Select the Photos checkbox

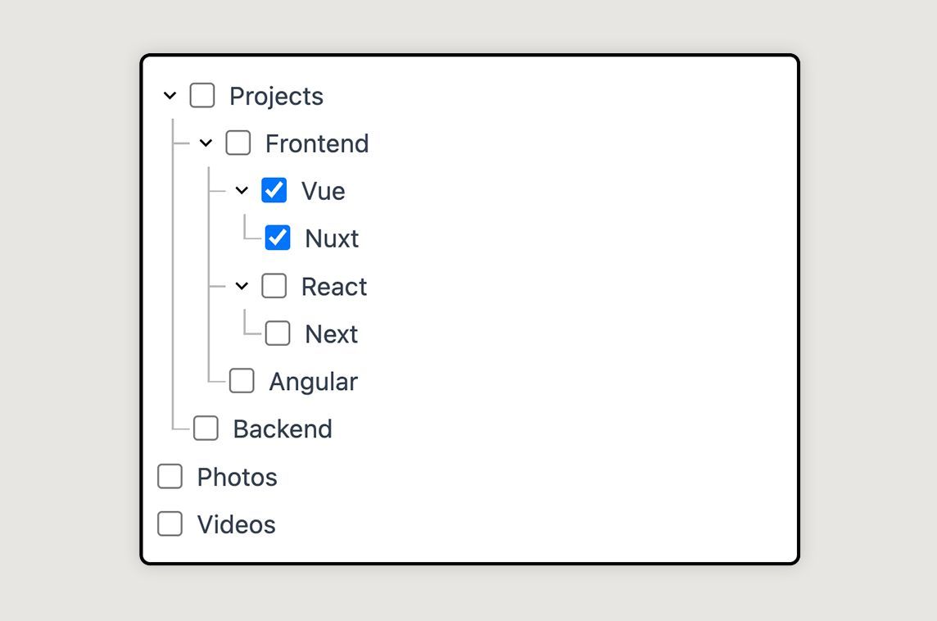pyautogui.click(x=170, y=476)
